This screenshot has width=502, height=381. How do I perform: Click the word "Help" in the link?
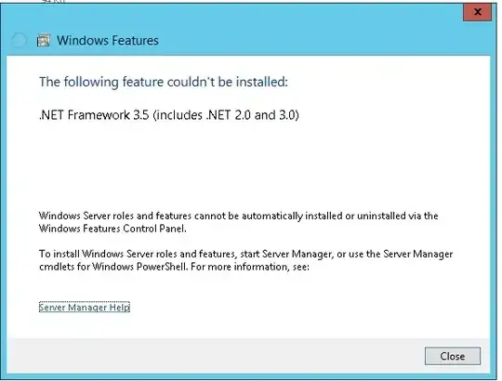coord(119,307)
